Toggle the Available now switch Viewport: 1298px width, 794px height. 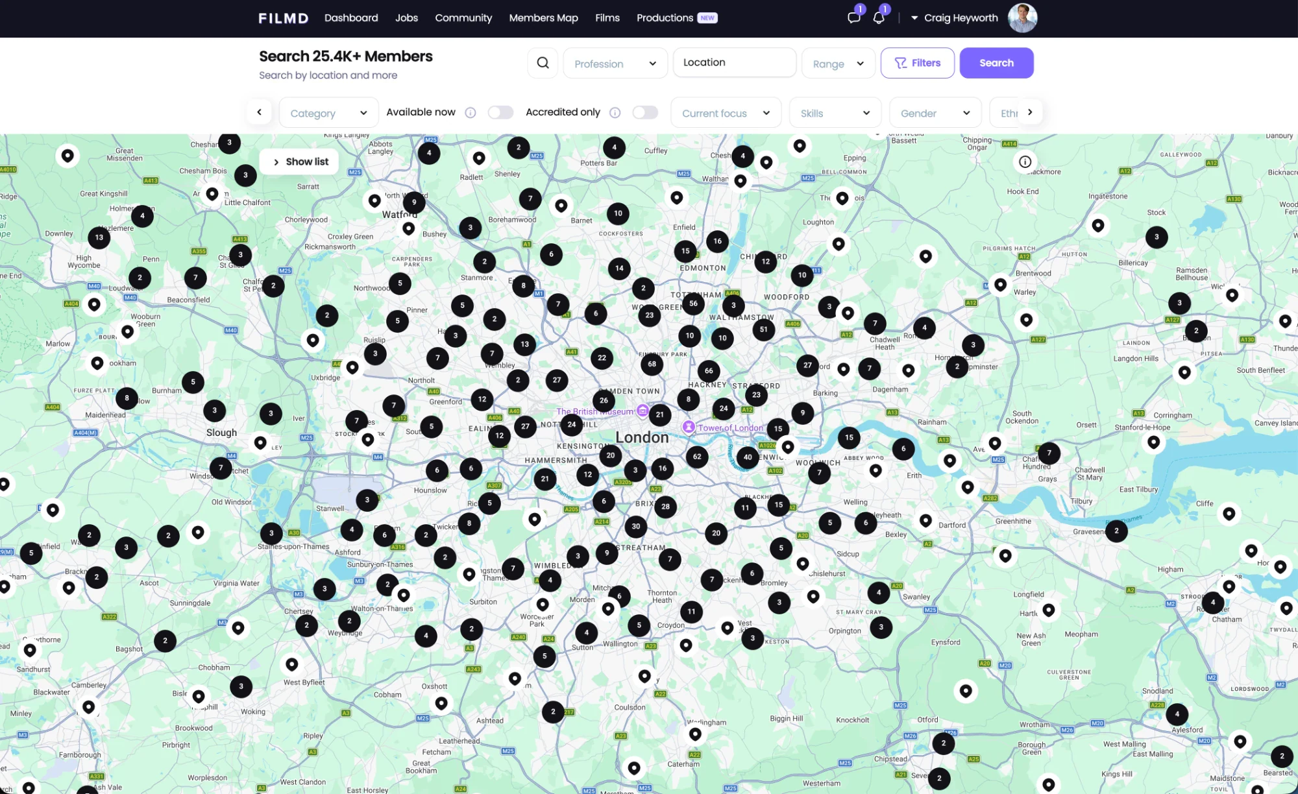click(500, 113)
